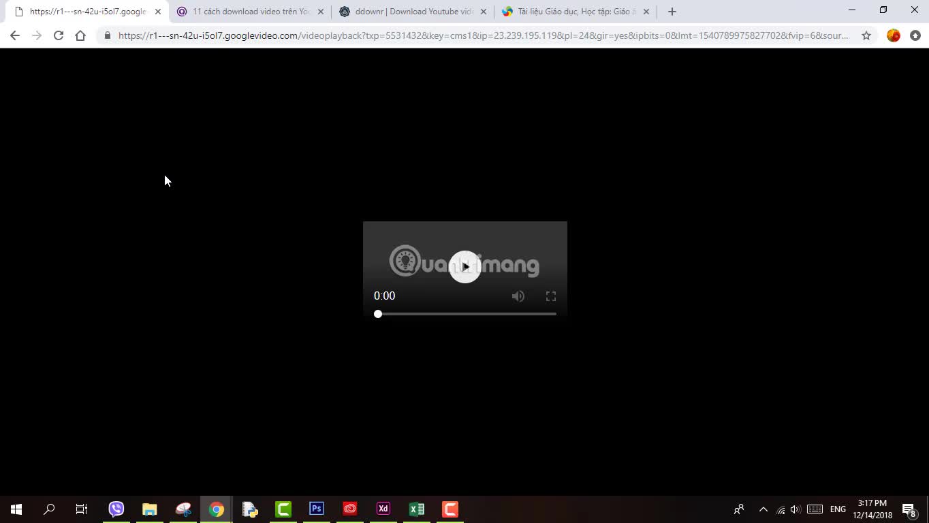Close the ddownr tab
The width and height of the screenshot is (929, 523).
tap(484, 12)
